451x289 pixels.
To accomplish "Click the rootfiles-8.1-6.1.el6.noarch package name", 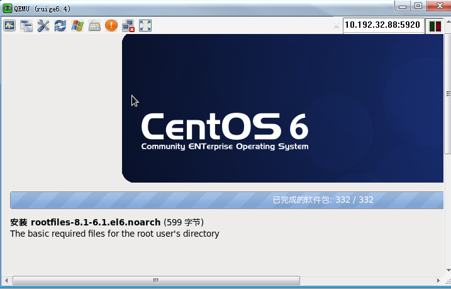I will [x=96, y=222].
